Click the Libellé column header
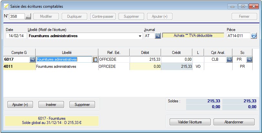The width and height of the screenshot is (262, 133). pos(67,53)
